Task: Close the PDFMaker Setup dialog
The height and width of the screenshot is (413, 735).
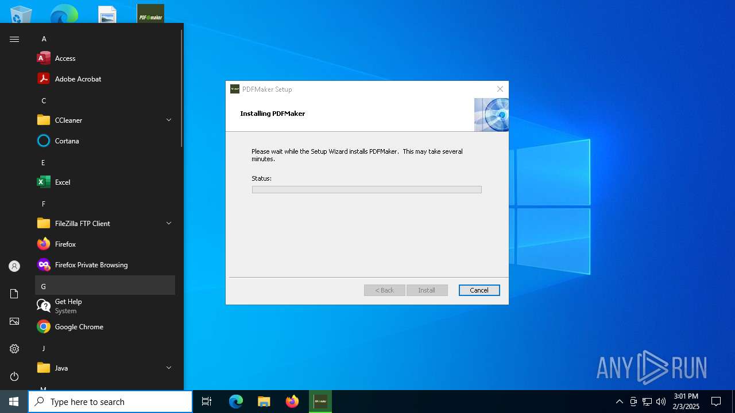Action: coord(500,89)
